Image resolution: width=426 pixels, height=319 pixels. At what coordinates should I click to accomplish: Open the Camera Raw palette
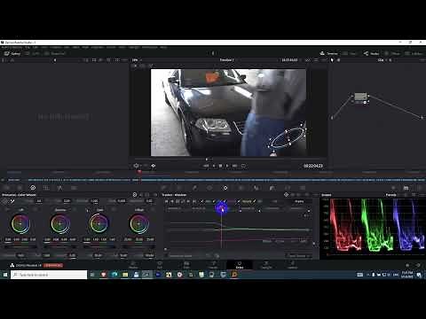point(6,188)
